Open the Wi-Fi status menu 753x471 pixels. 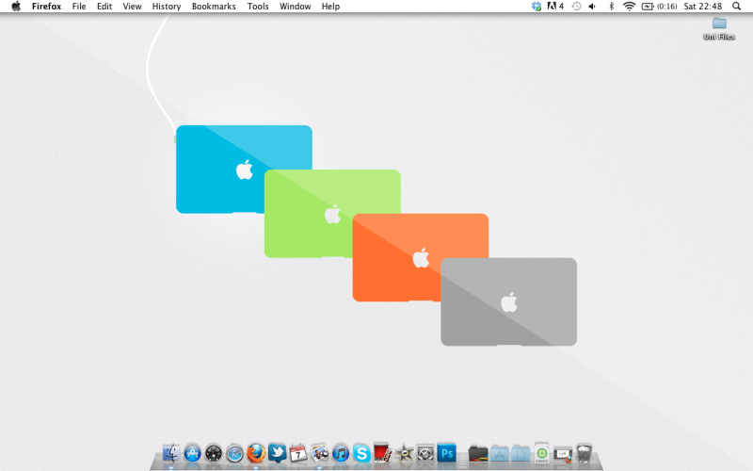(629, 7)
